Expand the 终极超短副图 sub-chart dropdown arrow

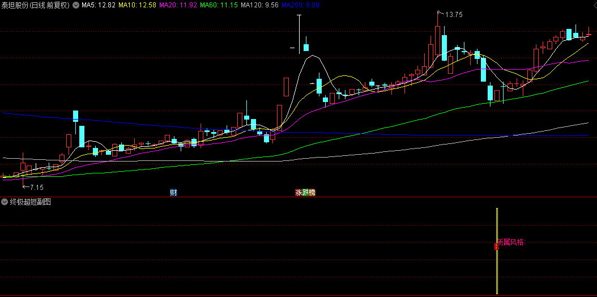(x=5, y=202)
